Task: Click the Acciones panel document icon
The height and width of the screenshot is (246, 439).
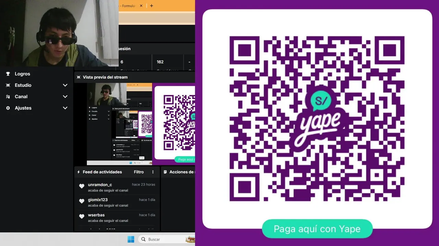Action: (x=165, y=172)
